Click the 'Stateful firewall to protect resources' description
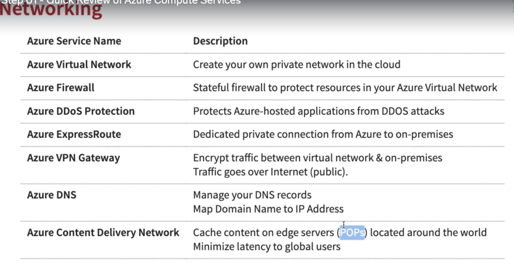Screen dimensions: 514x272 click(x=345, y=88)
